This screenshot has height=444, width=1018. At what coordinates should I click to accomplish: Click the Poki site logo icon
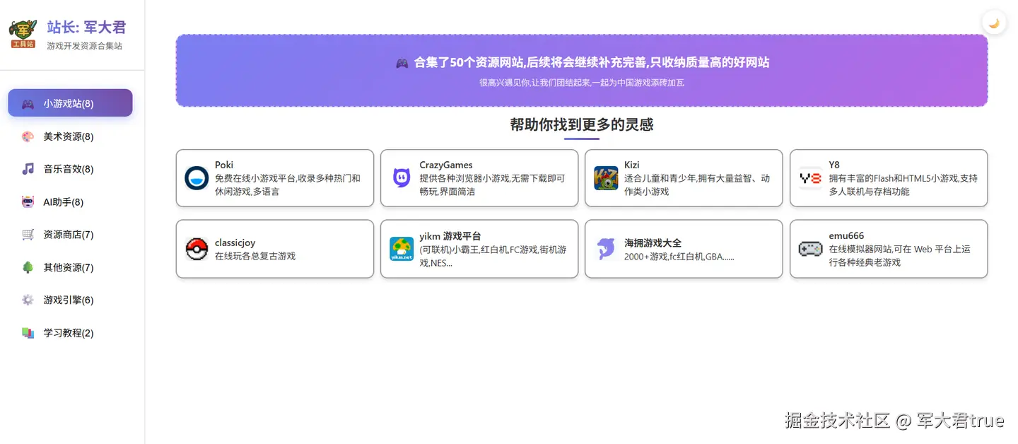197,178
